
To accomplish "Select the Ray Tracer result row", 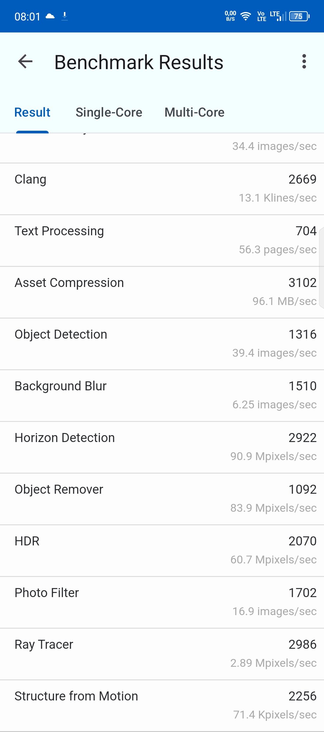I will click(162, 654).
